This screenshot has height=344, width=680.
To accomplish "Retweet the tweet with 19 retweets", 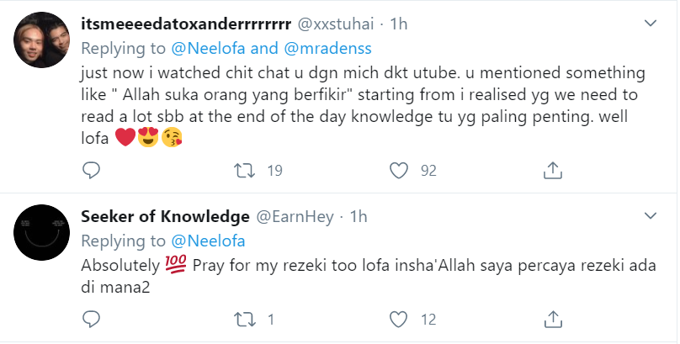I will click(x=244, y=171).
